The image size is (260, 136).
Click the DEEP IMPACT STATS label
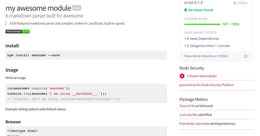(x=200, y=33)
